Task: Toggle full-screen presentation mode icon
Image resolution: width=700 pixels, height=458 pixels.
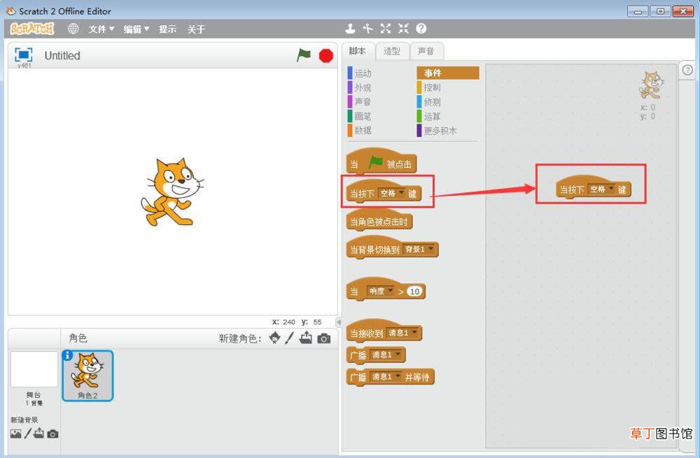Action: [x=24, y=55]
